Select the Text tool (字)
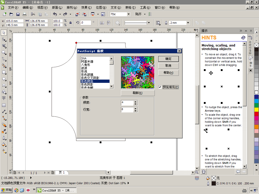259x194 pixels. click(x=4, y=98)
